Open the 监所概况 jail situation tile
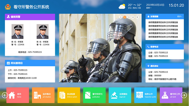The height and width of the screenshot is (106, 189). (x=43, y=95)
